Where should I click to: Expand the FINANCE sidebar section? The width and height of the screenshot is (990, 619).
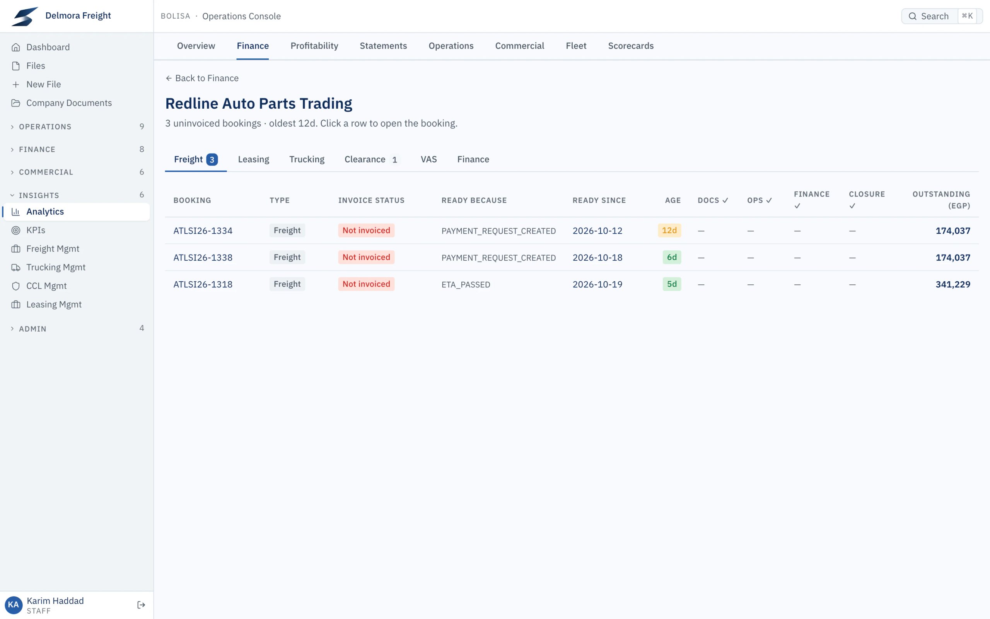(x=77, y=149)
